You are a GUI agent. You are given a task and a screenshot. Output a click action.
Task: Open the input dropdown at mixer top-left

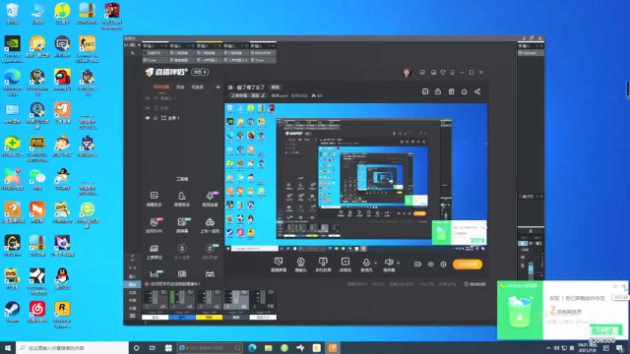pyautogui.click(x=132, y=45)
